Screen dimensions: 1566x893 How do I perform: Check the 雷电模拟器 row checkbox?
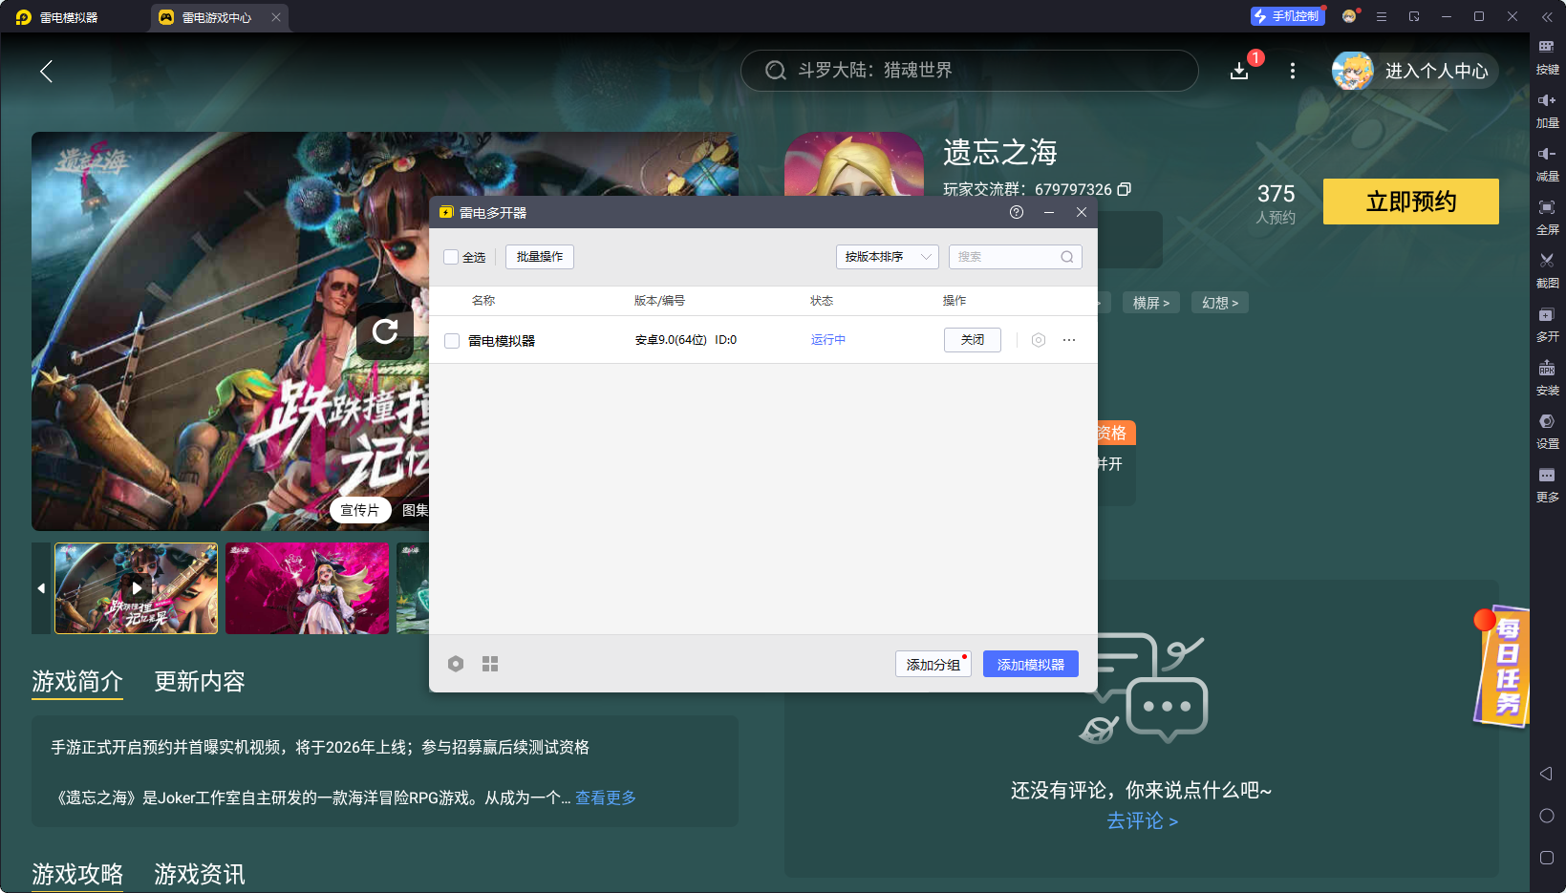click(452, 341)
